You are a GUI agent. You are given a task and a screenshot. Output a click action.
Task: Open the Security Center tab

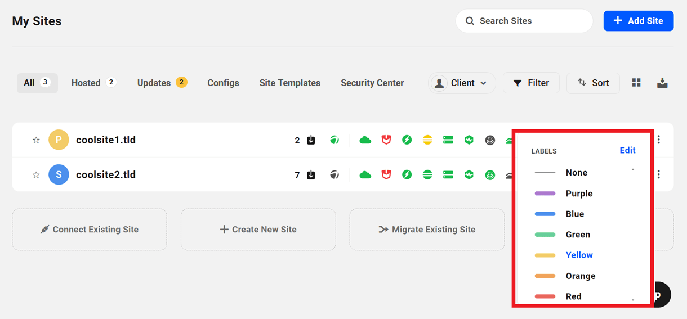pos(372,83)
